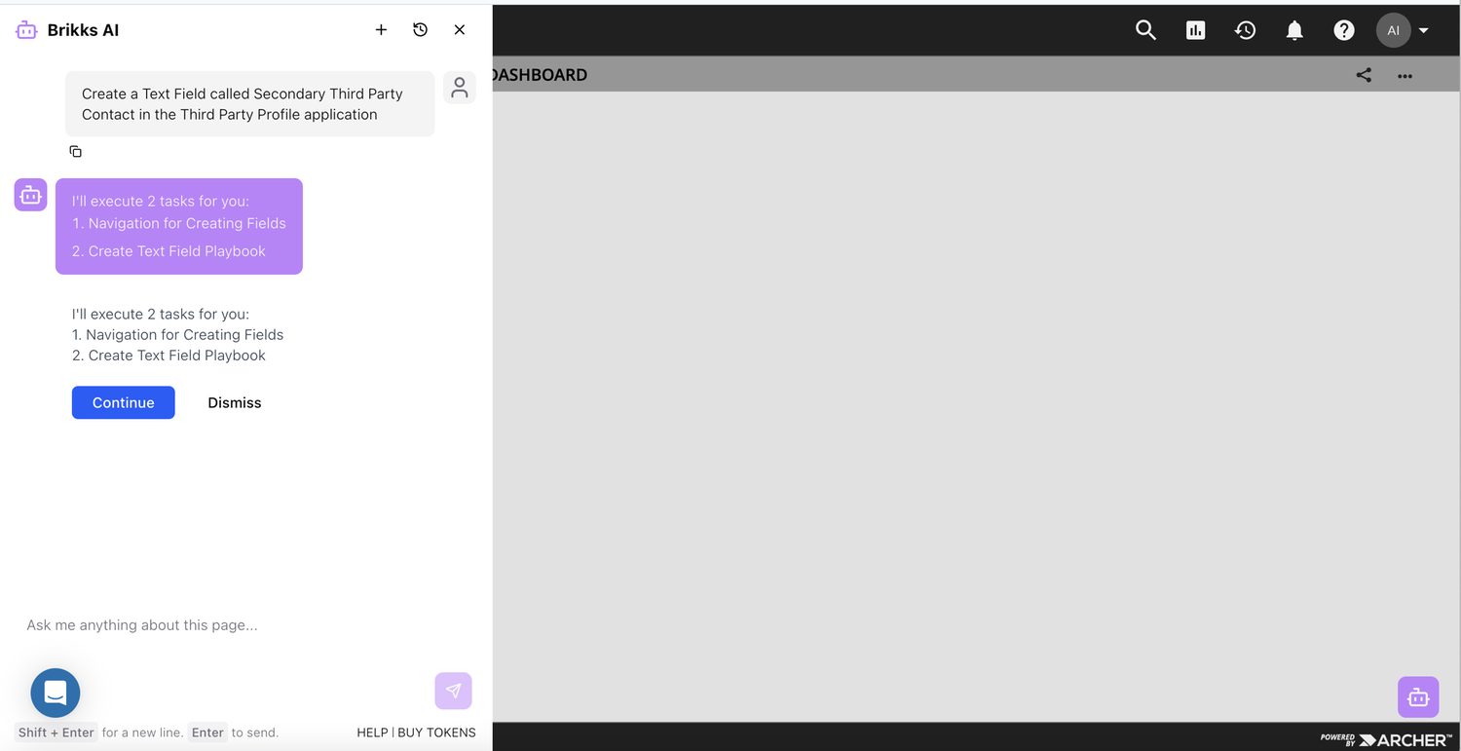
Task: Open recently viewed history icon
Action: (x=1245, y=30)
